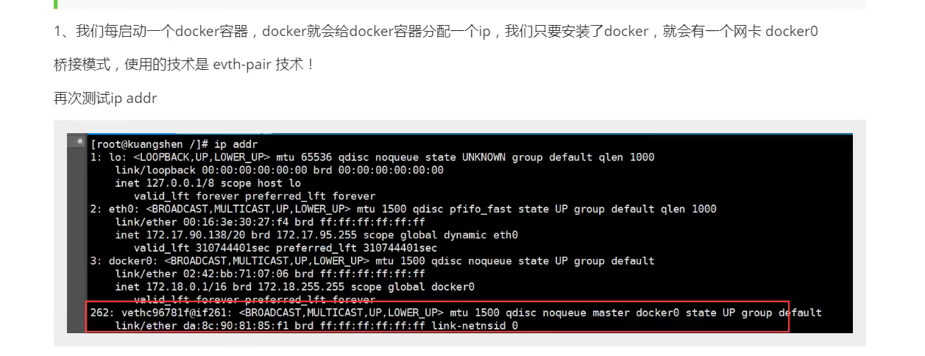Image resolution: width=925 pixels, height=356 pixels.
Task: Click the '3: docker0:' interface line
Action: pyautogui.click(x=372, y=261)
